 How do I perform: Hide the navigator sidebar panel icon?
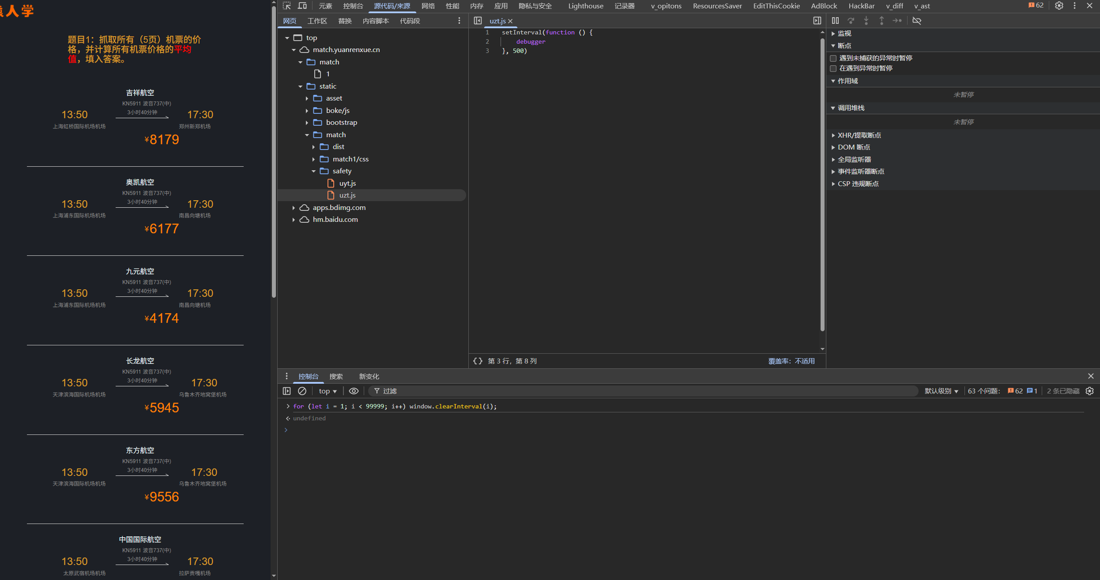478,20
